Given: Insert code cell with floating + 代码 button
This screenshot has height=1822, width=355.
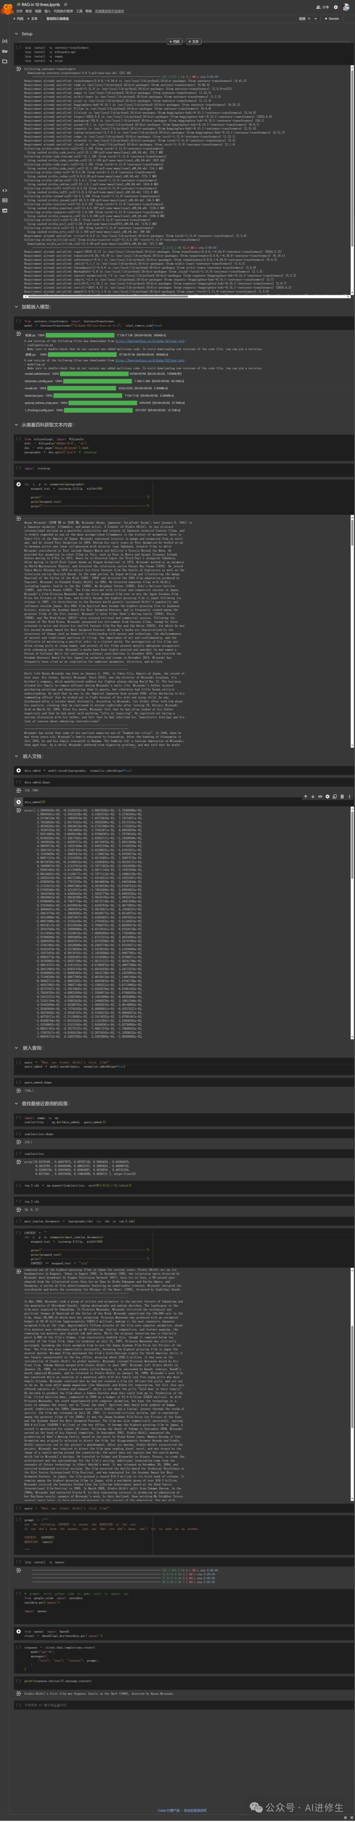Looking at the screenshot, I should point(174,42).
